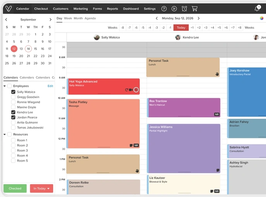This screenshot has width=266, height=197.
Task: Open the shopping cart icon
Action: coord(195,9)
